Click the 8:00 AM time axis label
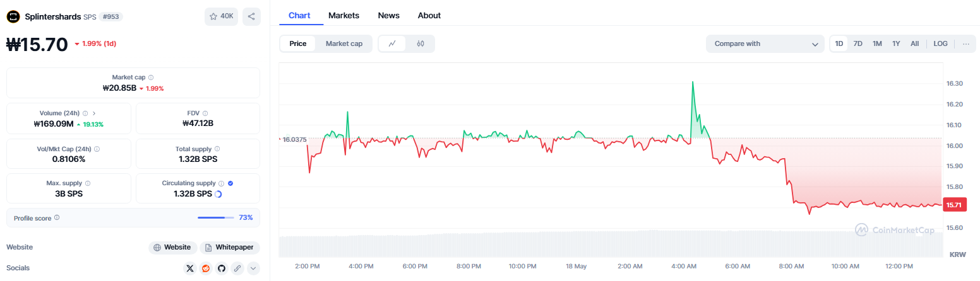 (x=791, y=266)
